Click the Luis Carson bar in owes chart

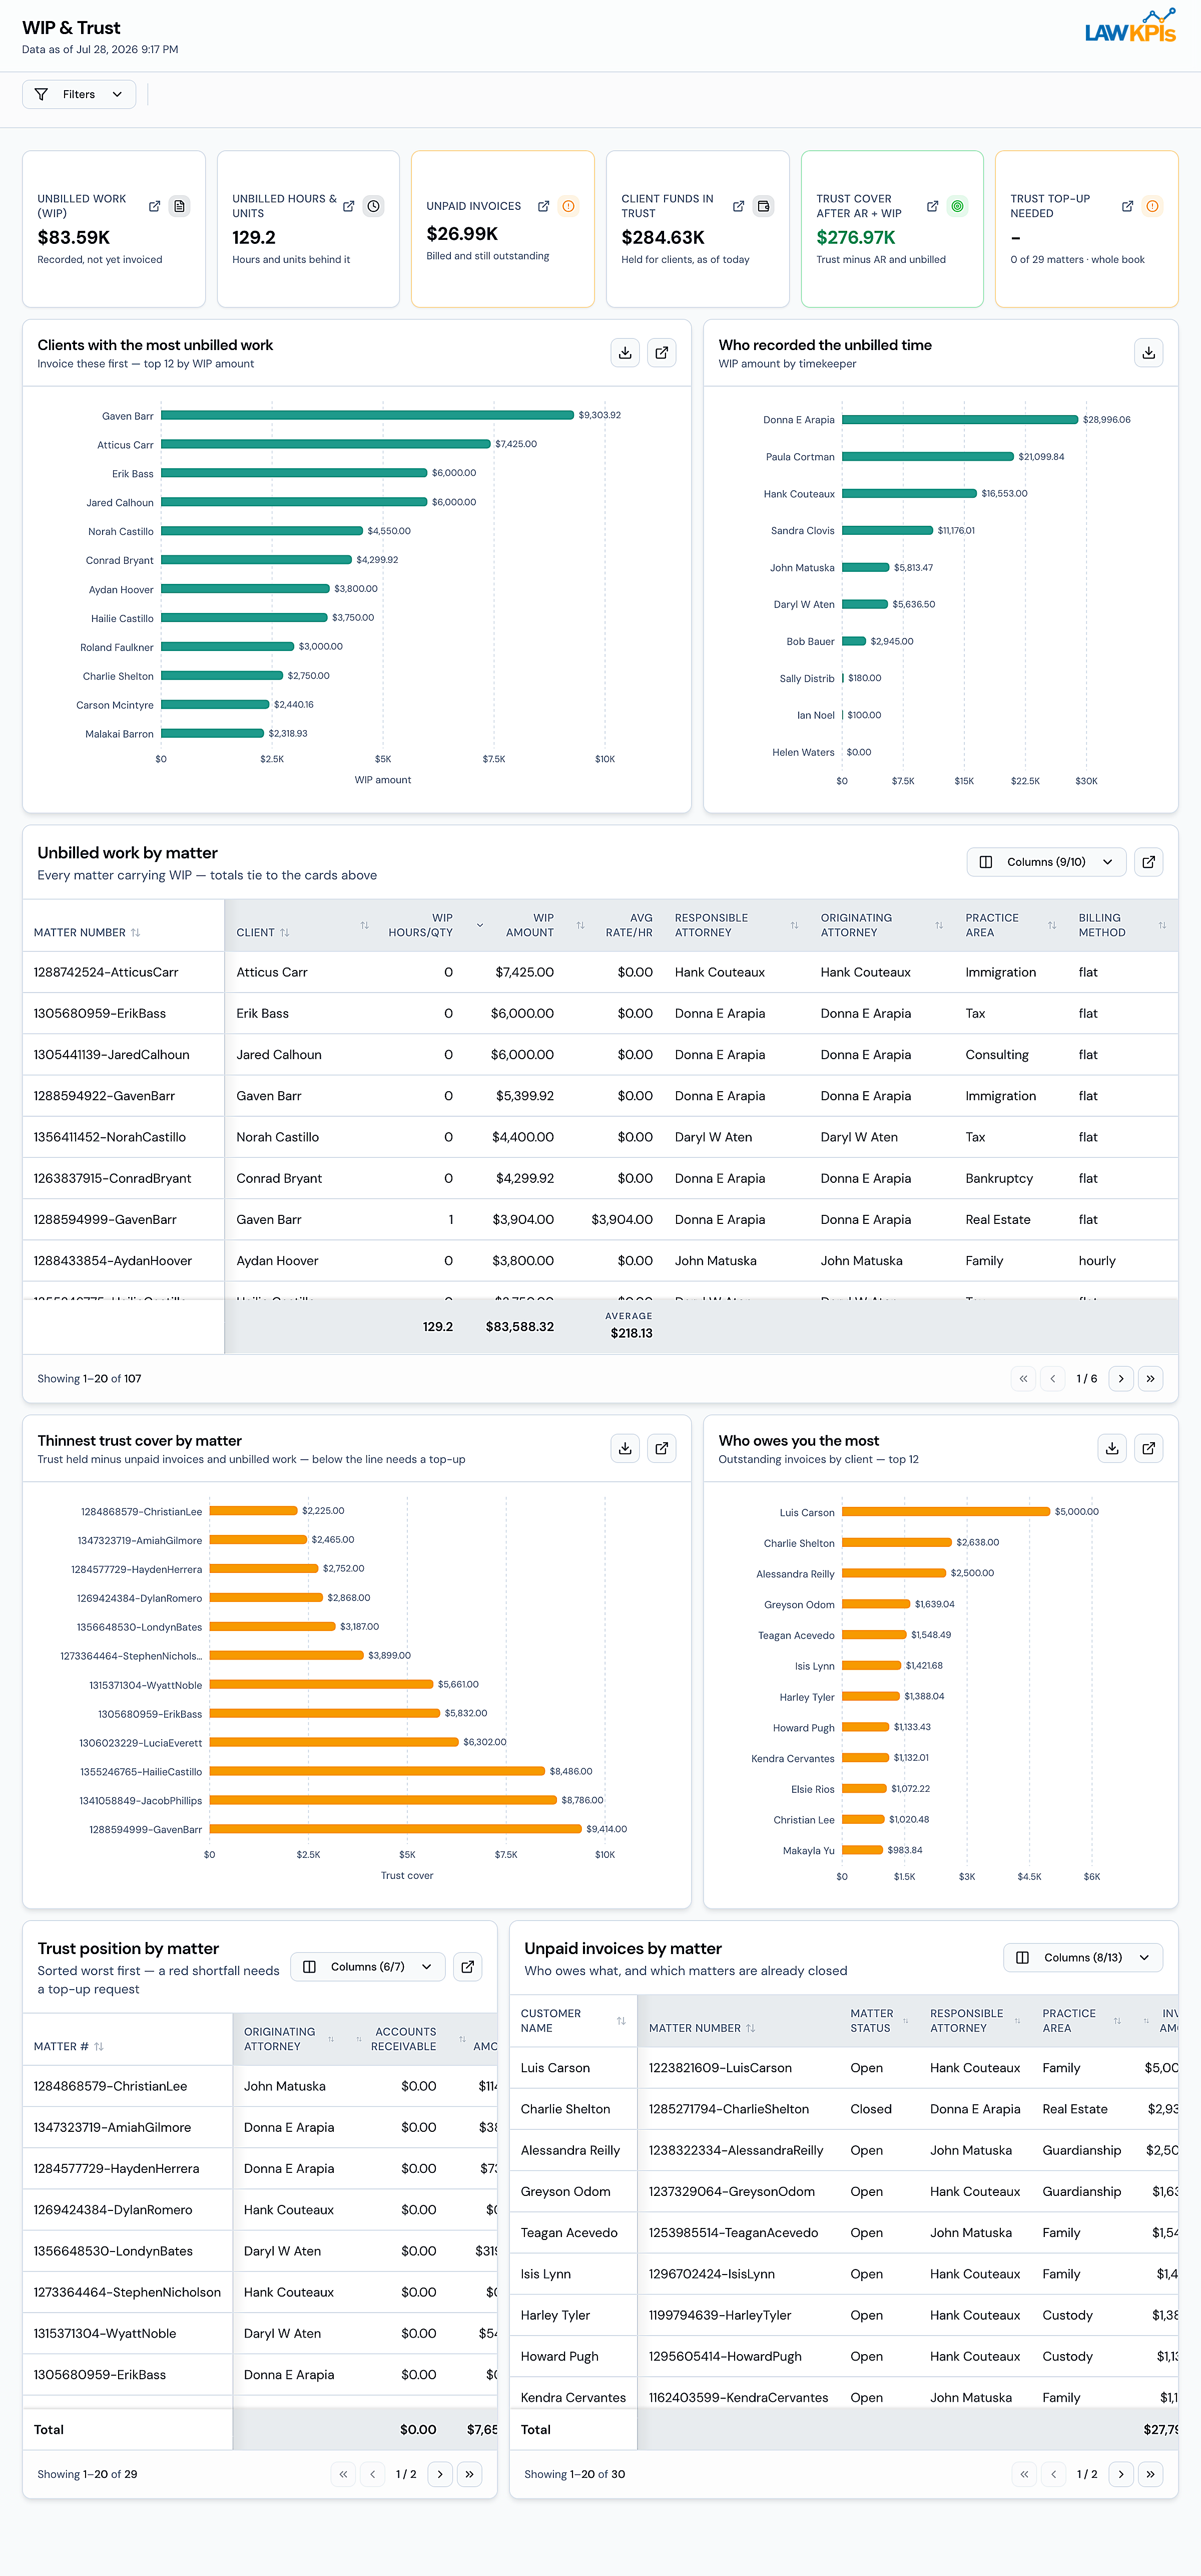[946, 1512]
